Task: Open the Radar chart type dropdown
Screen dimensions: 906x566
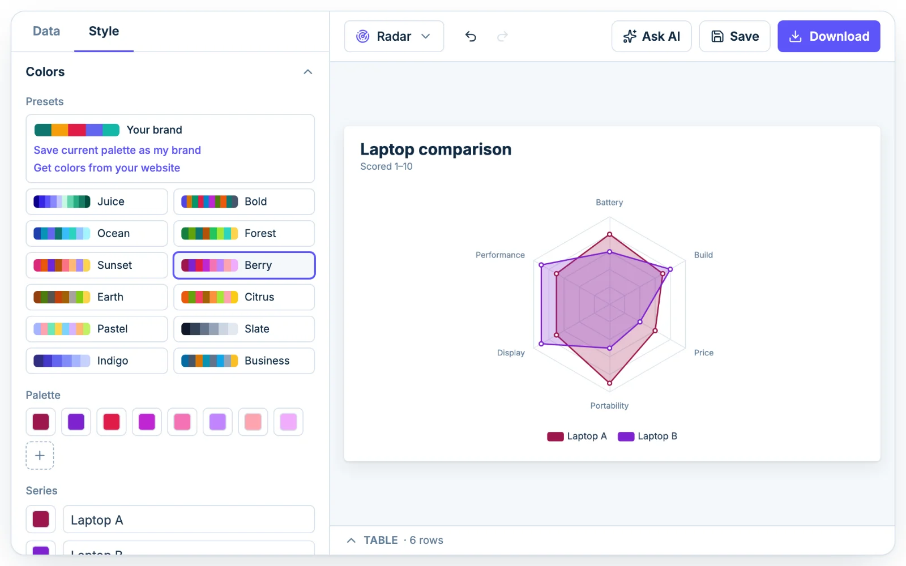Action: 394,36
